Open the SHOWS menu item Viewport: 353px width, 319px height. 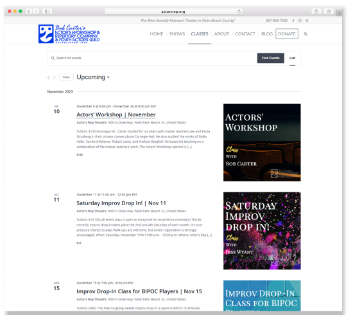(x=177, y=34)
